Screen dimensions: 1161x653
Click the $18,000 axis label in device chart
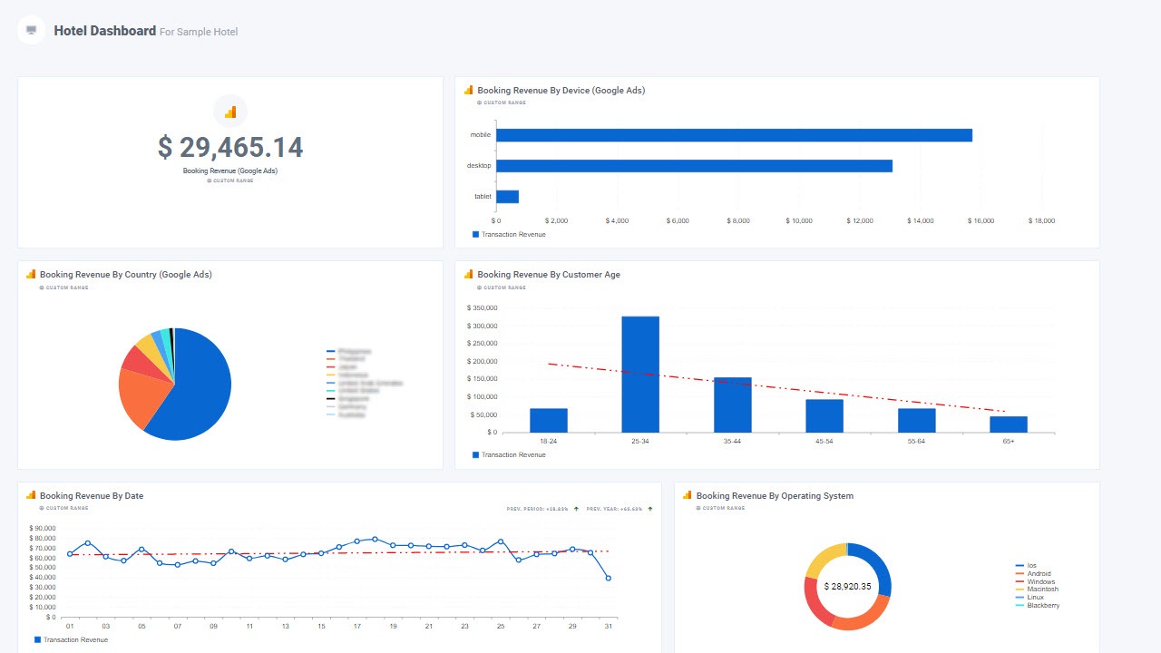coord(1041,220)
